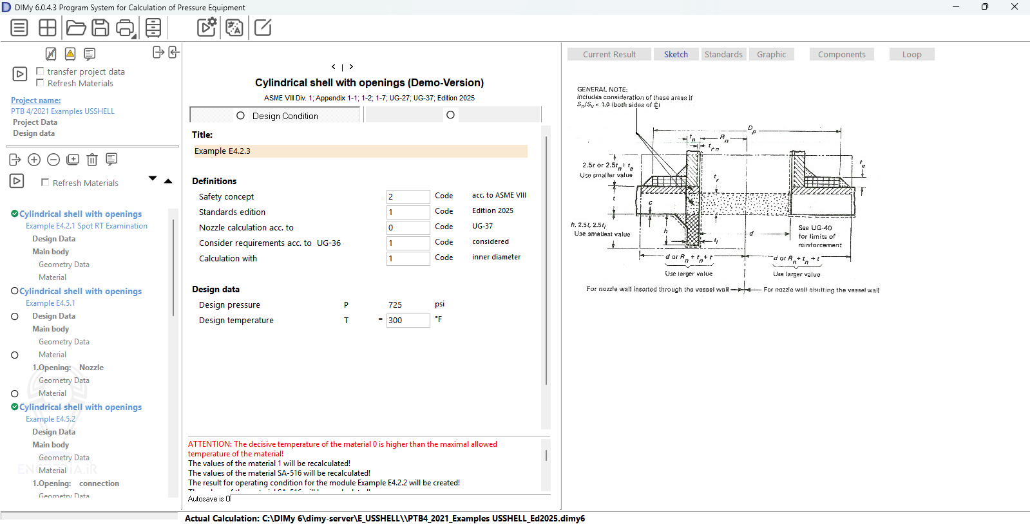Viewport: 1030px width, 524px height.
Task: Click the import arrow icon above project panel
Action: coord(173,52)
